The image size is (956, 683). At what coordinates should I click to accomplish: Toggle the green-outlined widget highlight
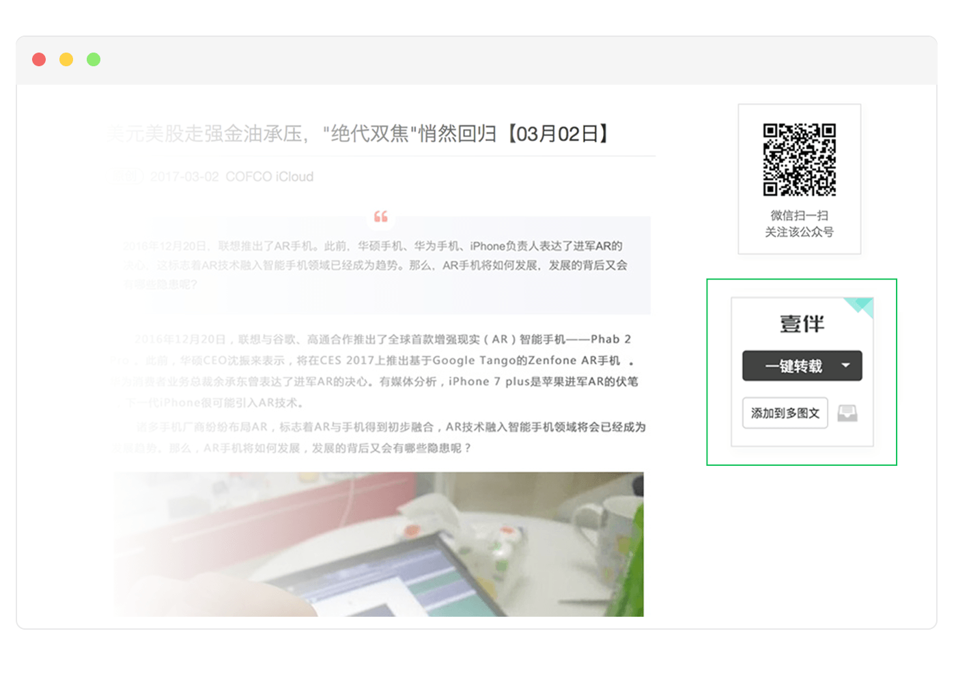[x=802, y=372]
